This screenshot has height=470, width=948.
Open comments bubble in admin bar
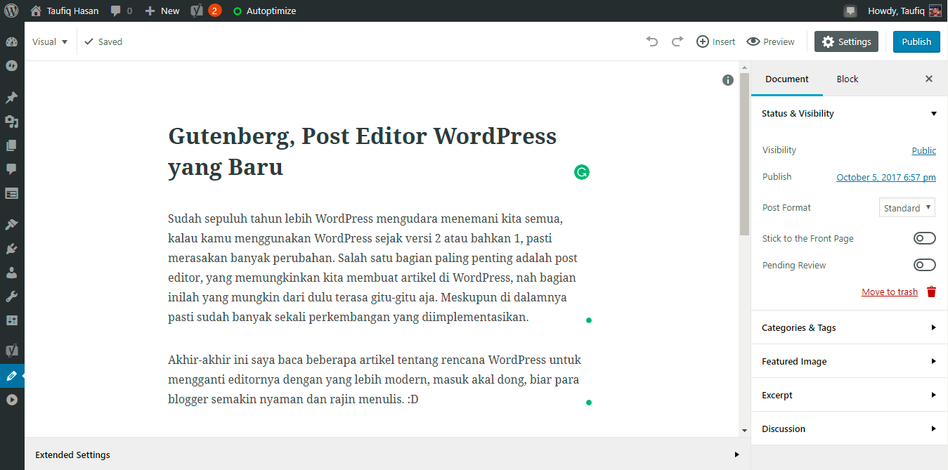coord(121,11)
